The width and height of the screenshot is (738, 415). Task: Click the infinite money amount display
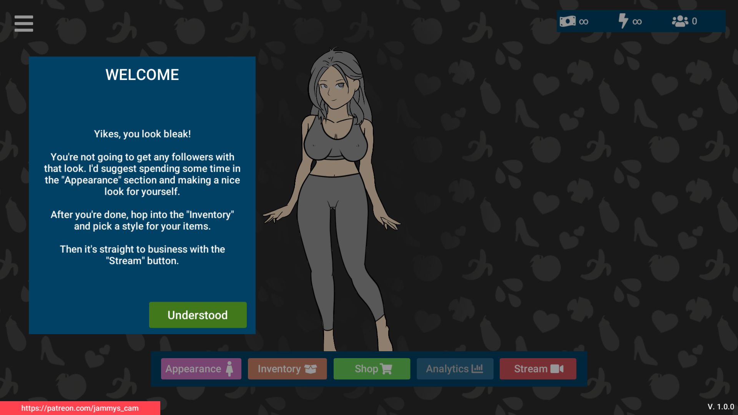(x=583, y=21)
